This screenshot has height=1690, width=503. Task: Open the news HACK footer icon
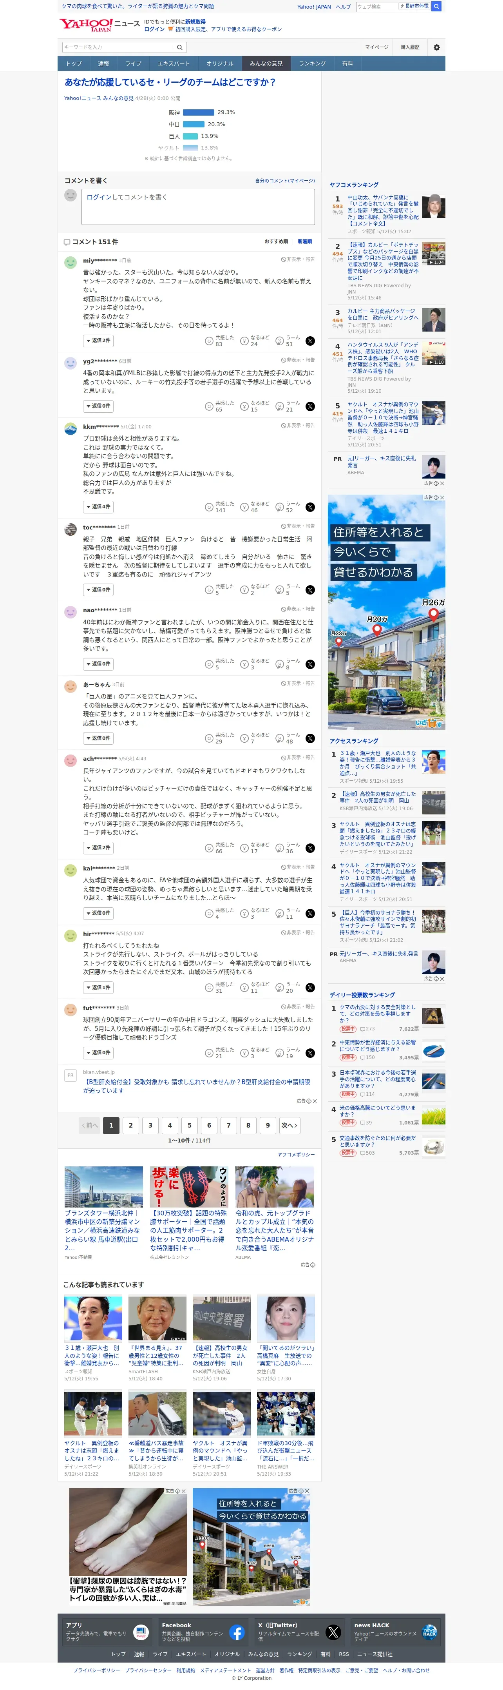click(x=430, y=1632)
